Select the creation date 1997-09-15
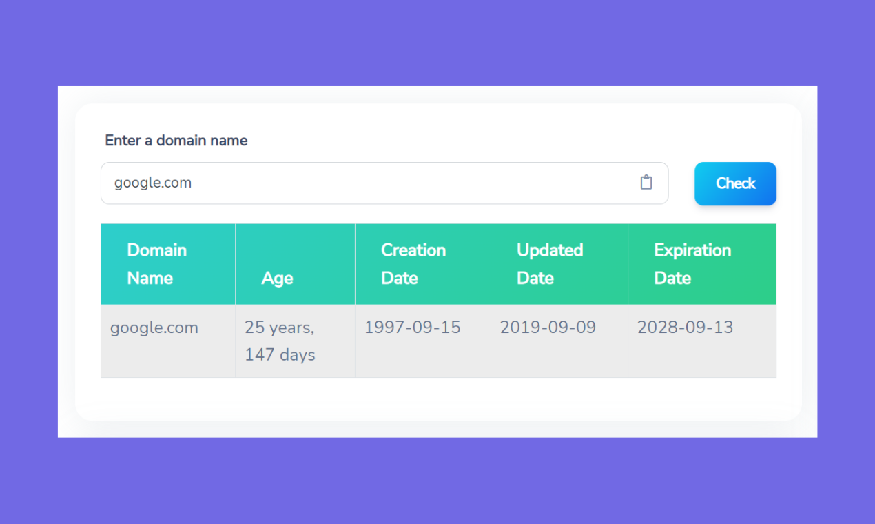 [x=412, y=327]
